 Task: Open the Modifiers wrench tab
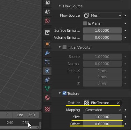tap(47, 53)
